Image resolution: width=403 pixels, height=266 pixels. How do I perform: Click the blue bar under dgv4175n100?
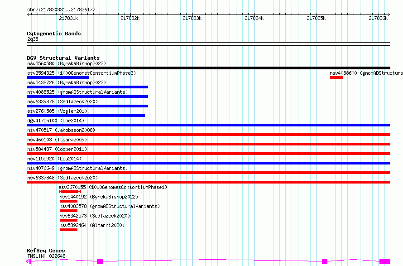[208, 125]
